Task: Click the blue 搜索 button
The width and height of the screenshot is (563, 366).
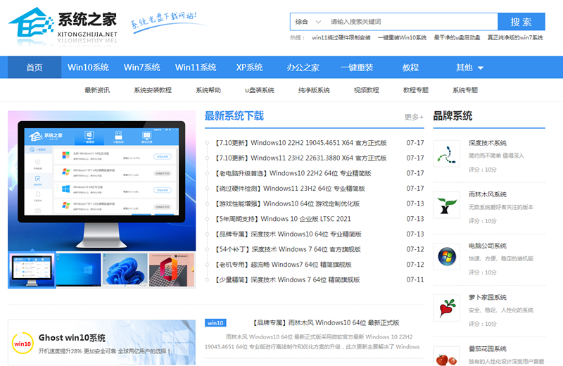Action: tap(521, 22)
